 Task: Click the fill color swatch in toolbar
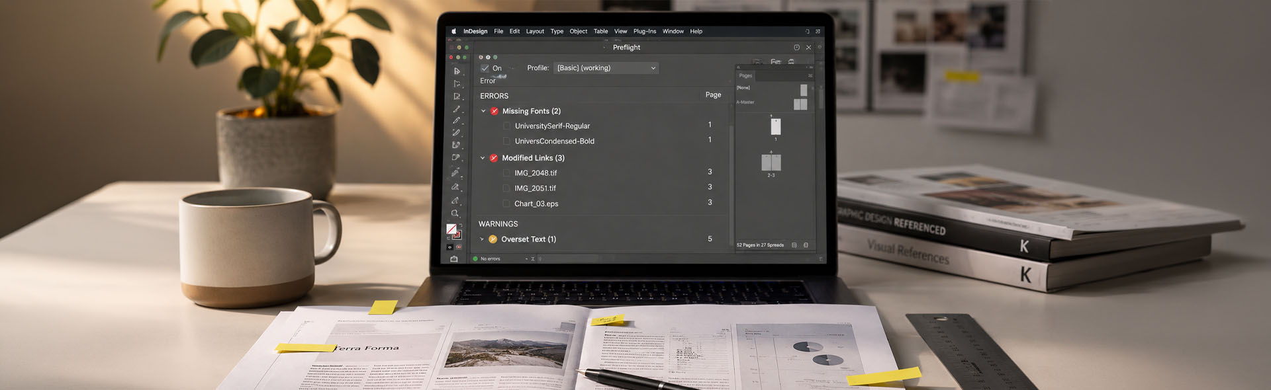coord(451,229)
